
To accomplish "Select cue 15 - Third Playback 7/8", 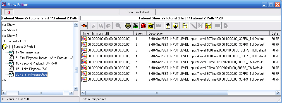I will [x=32, y=69].
